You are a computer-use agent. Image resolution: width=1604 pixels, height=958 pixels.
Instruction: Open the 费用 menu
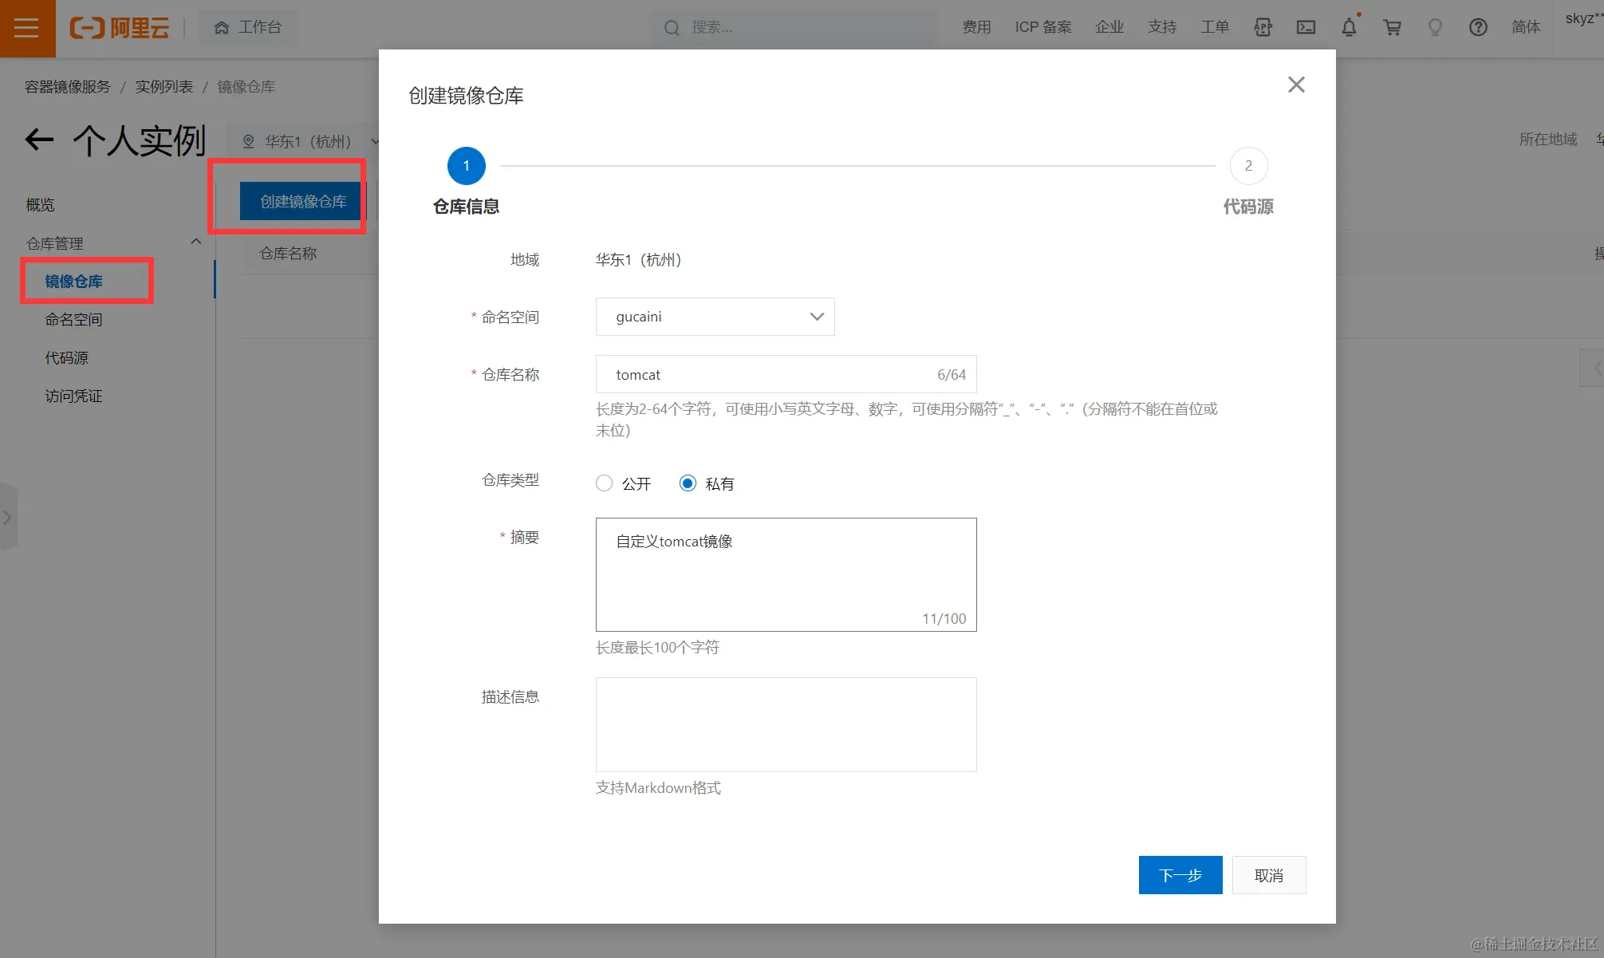(x=976, y=27)
